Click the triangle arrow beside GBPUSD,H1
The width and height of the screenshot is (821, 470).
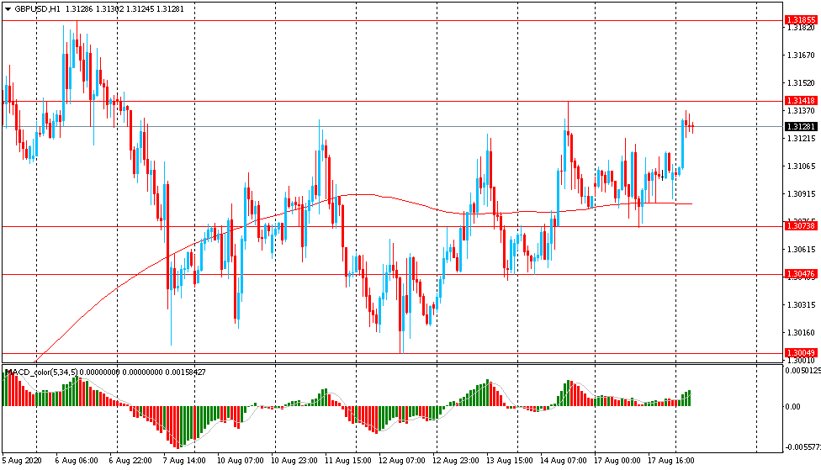pos(8,8)
